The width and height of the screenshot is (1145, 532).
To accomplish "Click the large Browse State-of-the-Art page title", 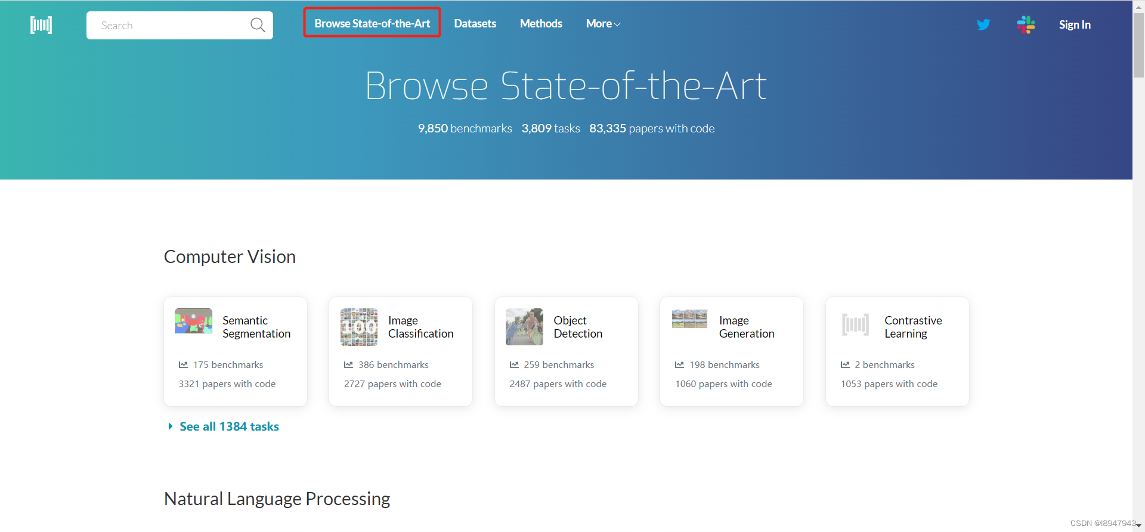I will tap(566, 86).
